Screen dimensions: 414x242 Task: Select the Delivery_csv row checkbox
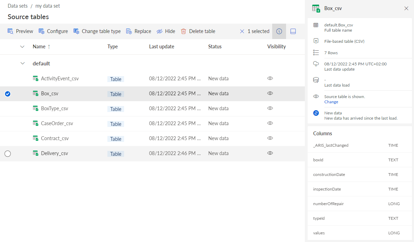8,153
